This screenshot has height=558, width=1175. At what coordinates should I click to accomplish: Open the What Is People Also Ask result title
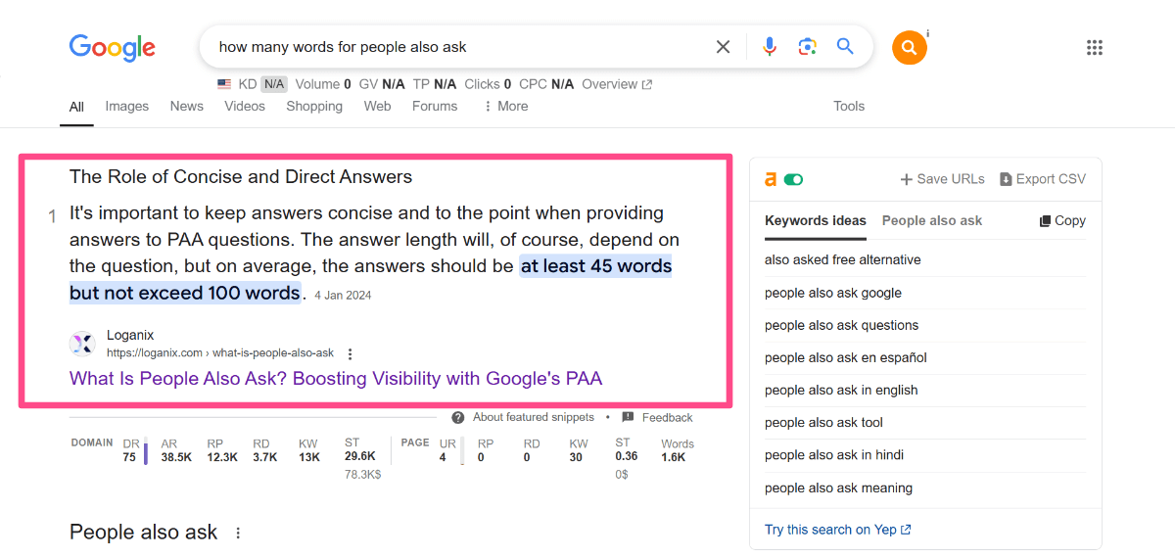click(x=336, y=378)
